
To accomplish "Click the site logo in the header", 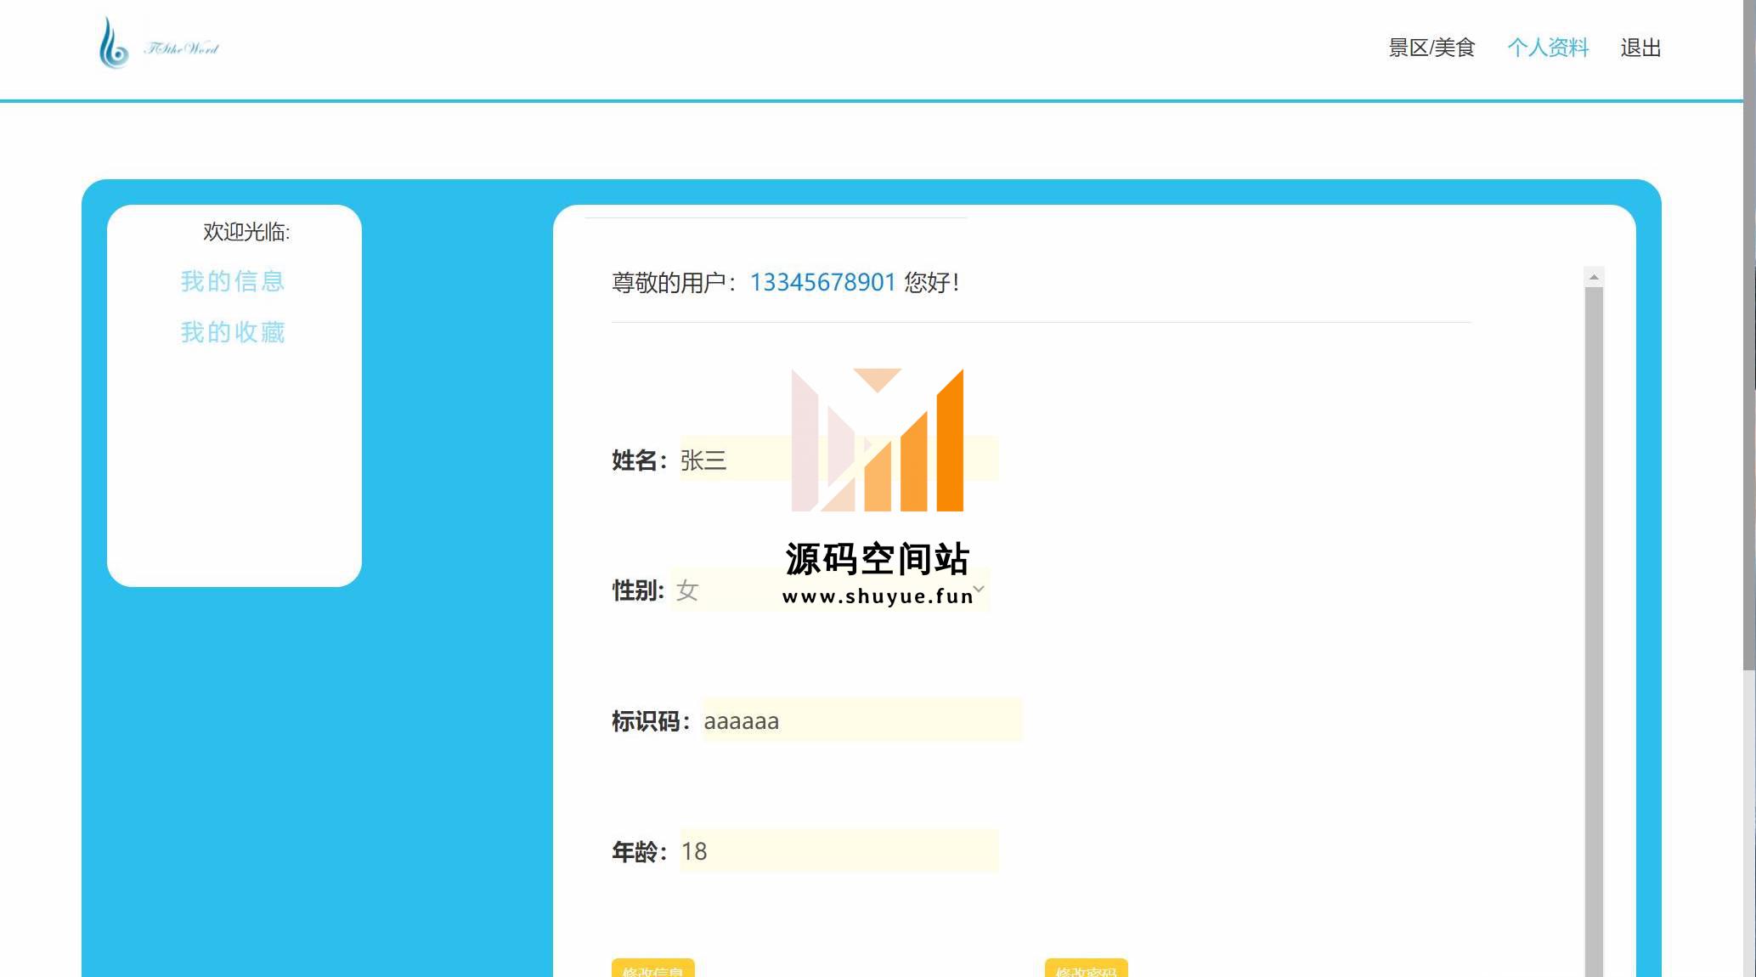I will click(x=158, y=43).
